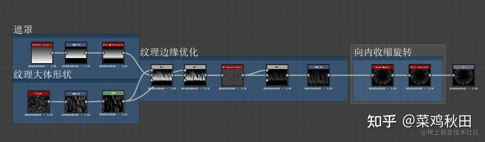Select the 向内收缩旋转 frame title
The height and width of the screenshot is (142, 485).
[x=383, y=52]
